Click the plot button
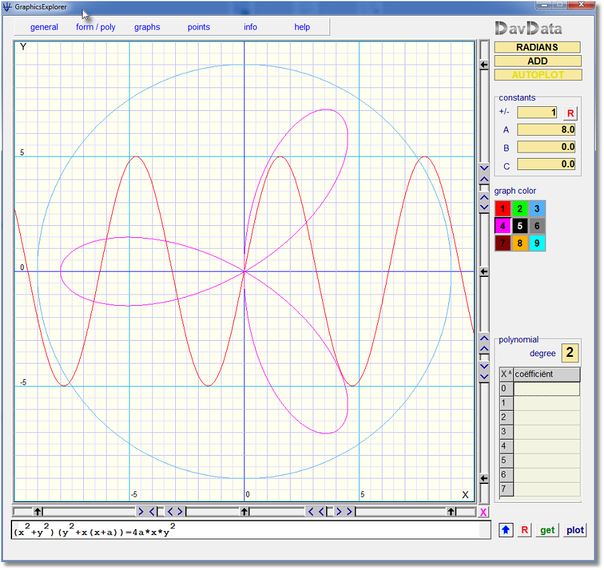 pyautogui.click(x=574, y=530)
